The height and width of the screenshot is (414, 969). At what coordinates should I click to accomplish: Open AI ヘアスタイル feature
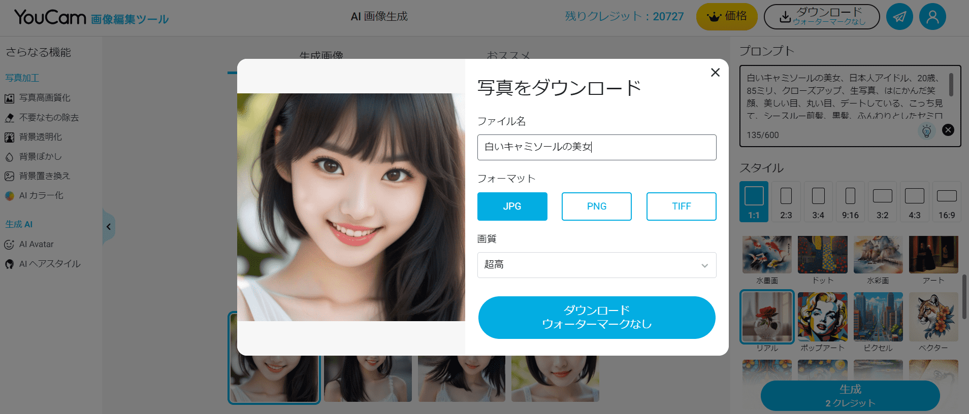click(43, 264)
